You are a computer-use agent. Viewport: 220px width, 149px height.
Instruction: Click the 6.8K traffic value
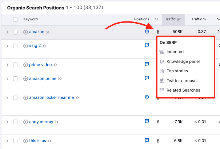(178, 141)
